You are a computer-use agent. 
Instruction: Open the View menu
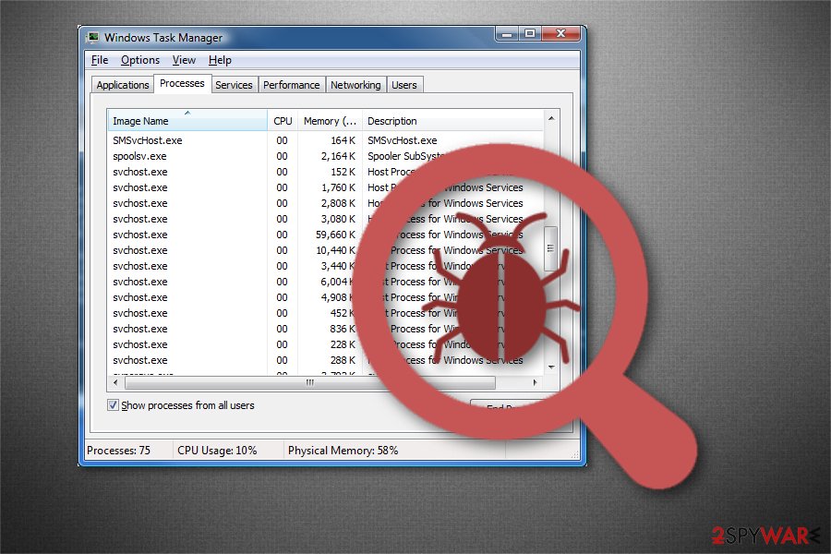[184, 60]
